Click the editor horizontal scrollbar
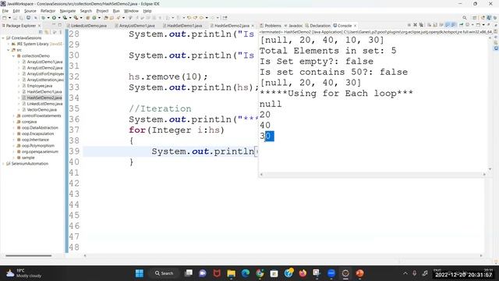Screen dimensions: 499x281 point(282,255)
